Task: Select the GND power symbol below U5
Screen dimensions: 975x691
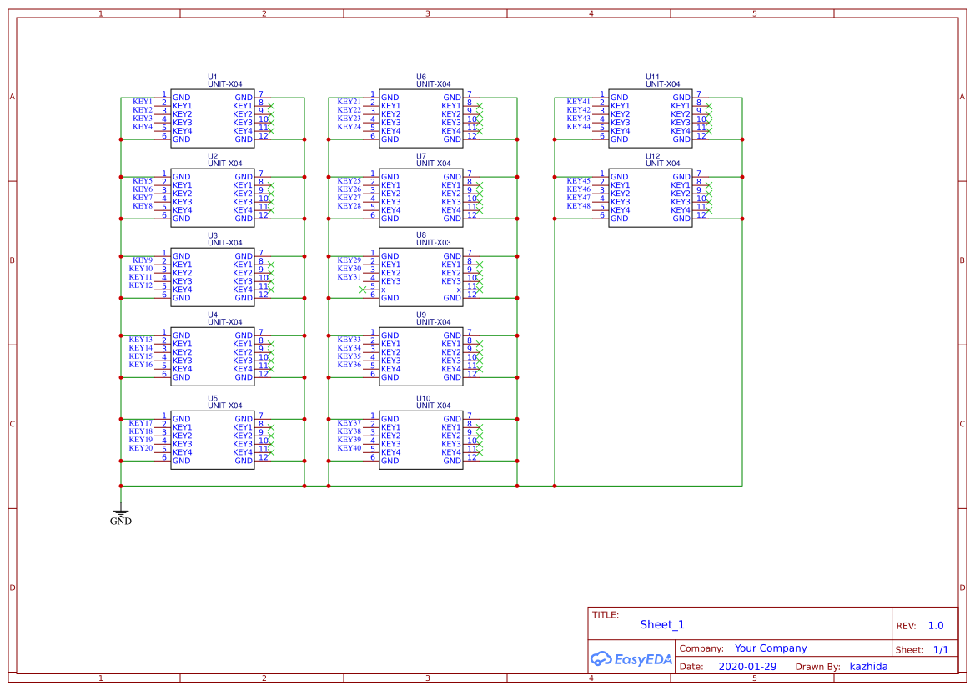Action: click(x=121, y=514)
